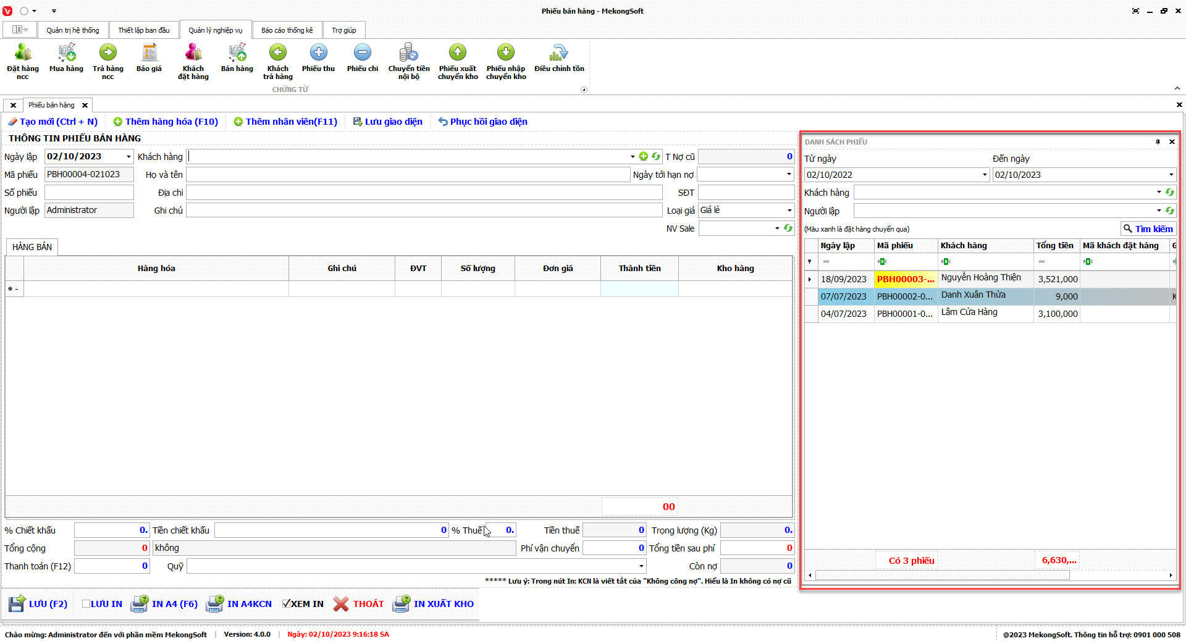Switch to Báo cáo thống kê tab
Viewport: 1186px width, 641px height.
tap(287, 30)
